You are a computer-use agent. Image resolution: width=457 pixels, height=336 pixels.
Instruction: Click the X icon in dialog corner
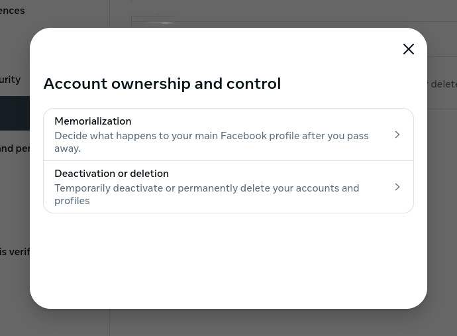(409, 49)
